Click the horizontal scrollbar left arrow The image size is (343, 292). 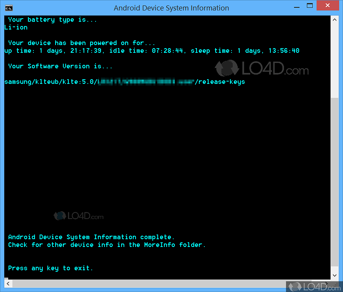[8, 283]
